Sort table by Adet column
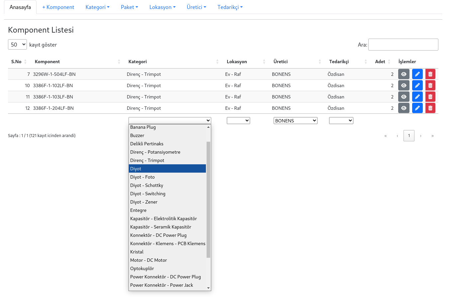Viewport: 452px width, 307px height. click(x=383, y=62)
